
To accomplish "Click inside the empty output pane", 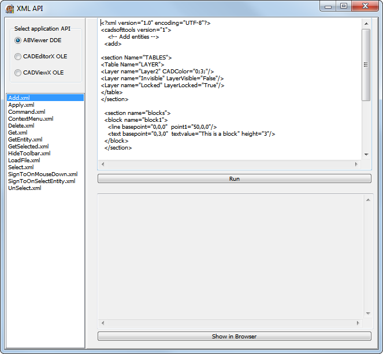I will tap(231, 256).
